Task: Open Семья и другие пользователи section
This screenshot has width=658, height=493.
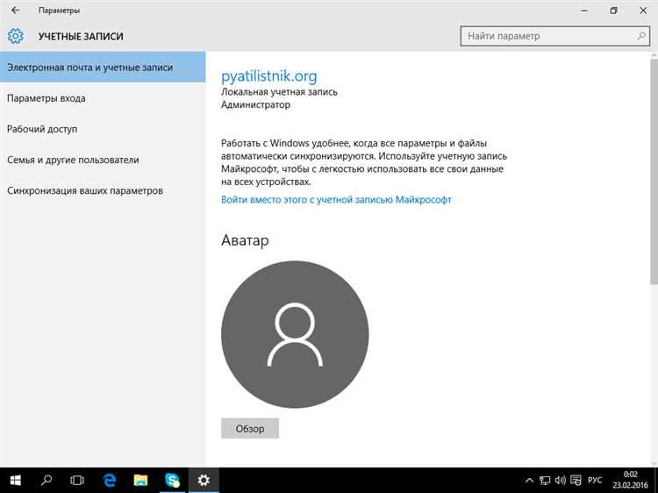Action: point(73,160)
